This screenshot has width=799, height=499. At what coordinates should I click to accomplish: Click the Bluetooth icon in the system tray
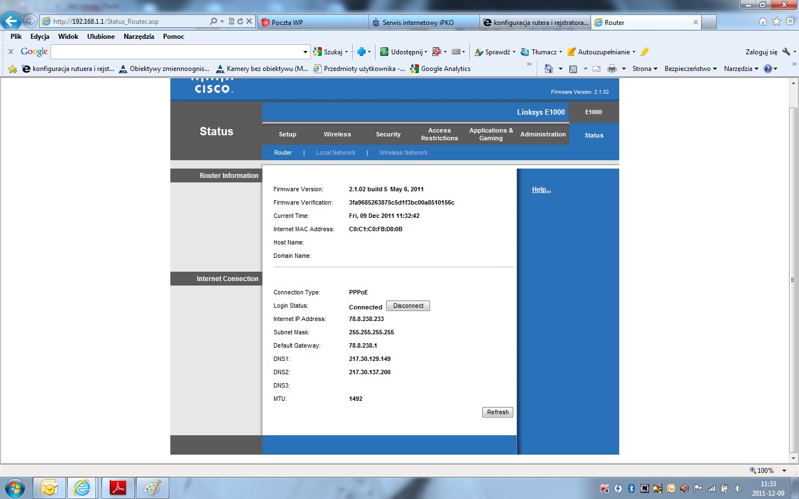pos(631,488)
